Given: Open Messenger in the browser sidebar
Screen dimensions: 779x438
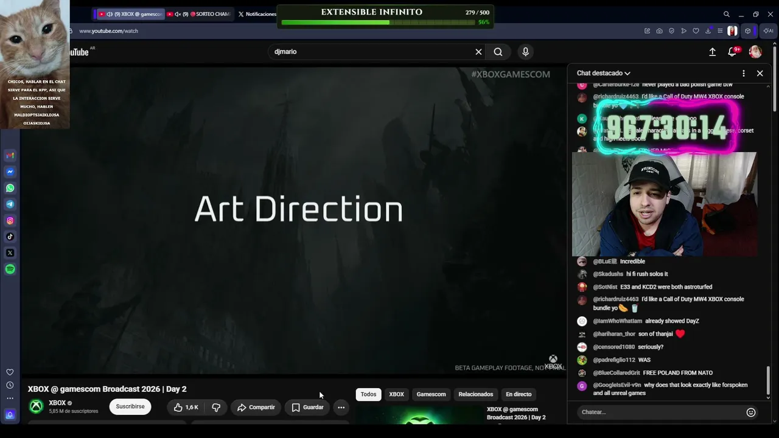Looking at the screenshot, I should [10, 172].
